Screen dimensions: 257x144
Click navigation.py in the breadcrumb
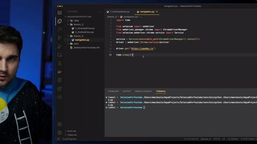click(x=131, y=17)
